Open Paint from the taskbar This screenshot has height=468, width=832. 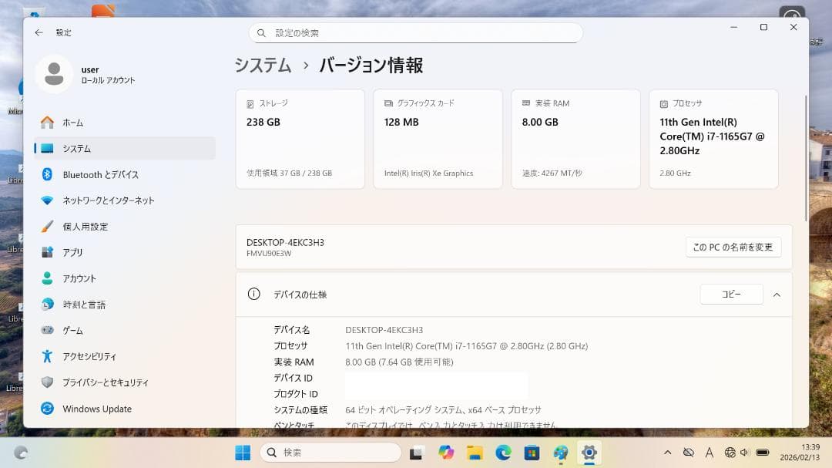tap(560, 453)
